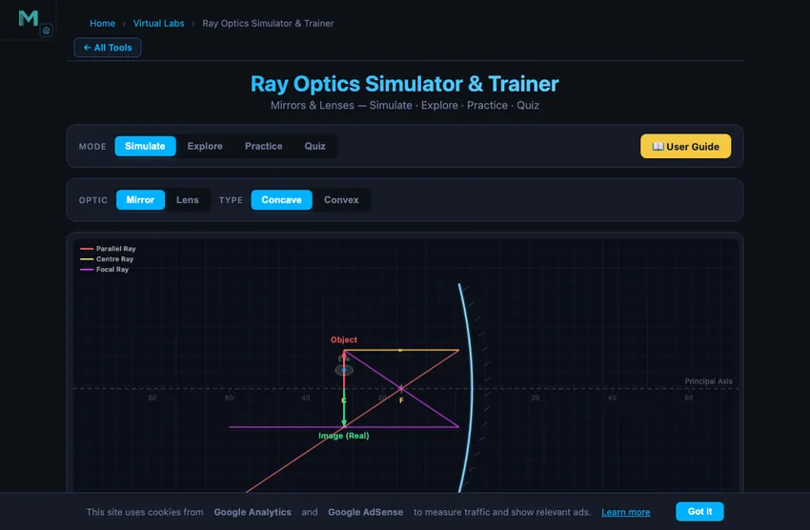Click the green image arrow tip
The width and height of the screenshot is (810, 530).
point(344,423)
